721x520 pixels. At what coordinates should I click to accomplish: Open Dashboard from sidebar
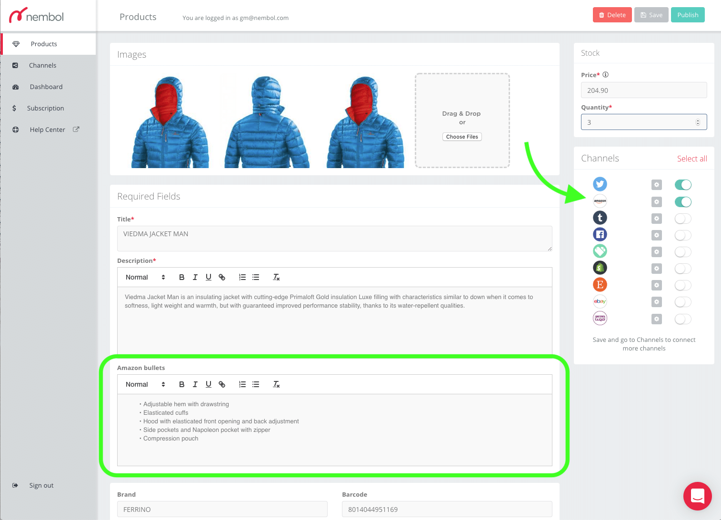(x=46, y=87)
